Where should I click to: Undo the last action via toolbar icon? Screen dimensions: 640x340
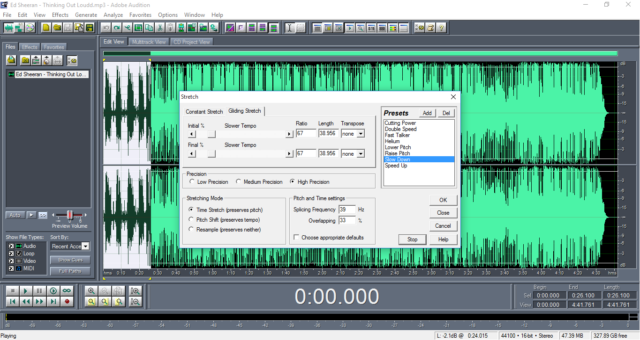tap(106, 28)
